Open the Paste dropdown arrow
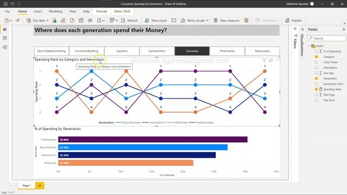This screenshot has width=347, height=195. coord(11,21)
